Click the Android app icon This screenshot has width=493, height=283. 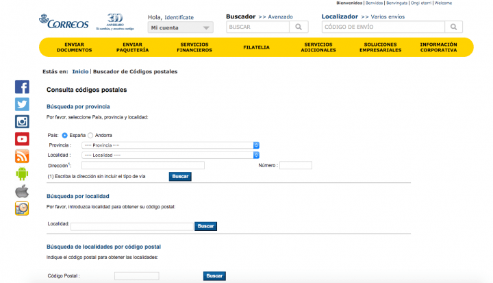(22, 173)
